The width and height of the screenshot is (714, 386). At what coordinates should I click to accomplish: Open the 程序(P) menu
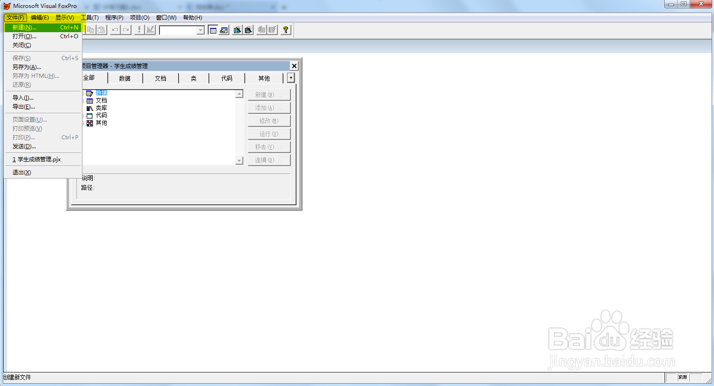tap(114, 18)
